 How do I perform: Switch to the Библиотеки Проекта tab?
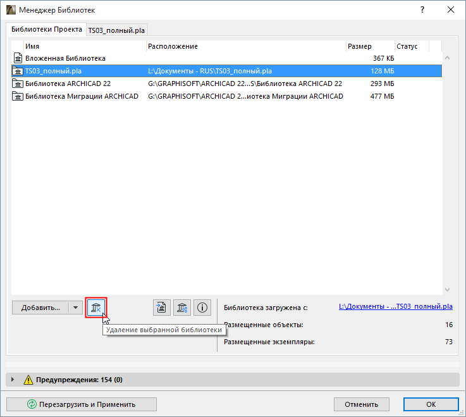point(47,29)
